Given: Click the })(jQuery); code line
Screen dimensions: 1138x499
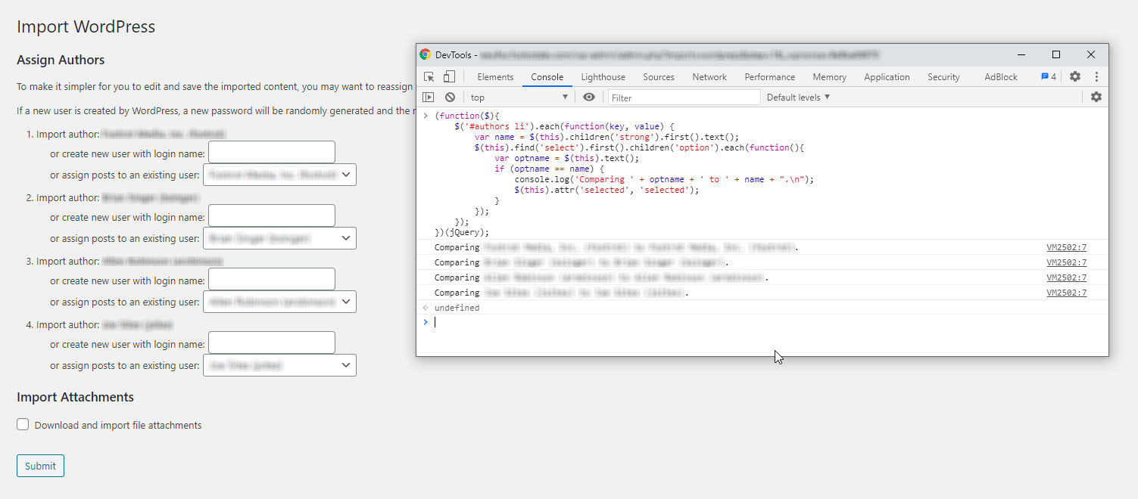Looking at the screenshot, I should click(x=462, y=233).
